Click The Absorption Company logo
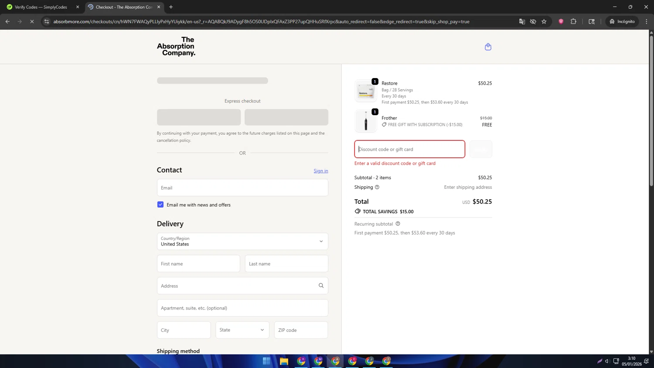 tap(176, 47)
